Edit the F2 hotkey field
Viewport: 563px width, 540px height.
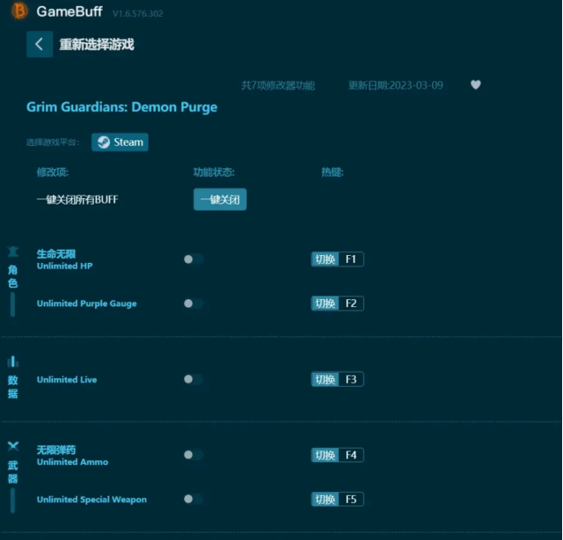tap(351, 304)
